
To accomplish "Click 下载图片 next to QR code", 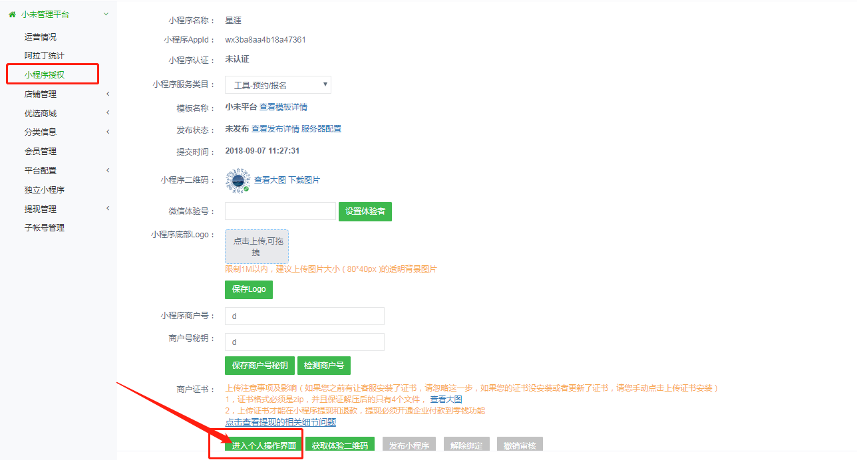I will click(x=304, y=180).
